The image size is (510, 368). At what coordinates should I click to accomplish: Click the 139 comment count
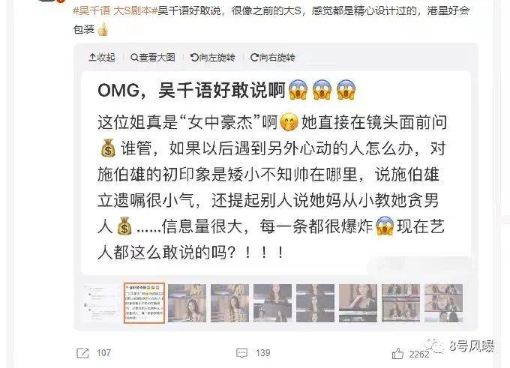point(262,353)
